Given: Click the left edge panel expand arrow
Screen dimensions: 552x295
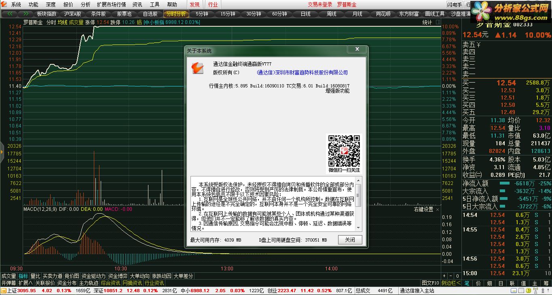Looking at the screenshot, I should click(2, 152).
